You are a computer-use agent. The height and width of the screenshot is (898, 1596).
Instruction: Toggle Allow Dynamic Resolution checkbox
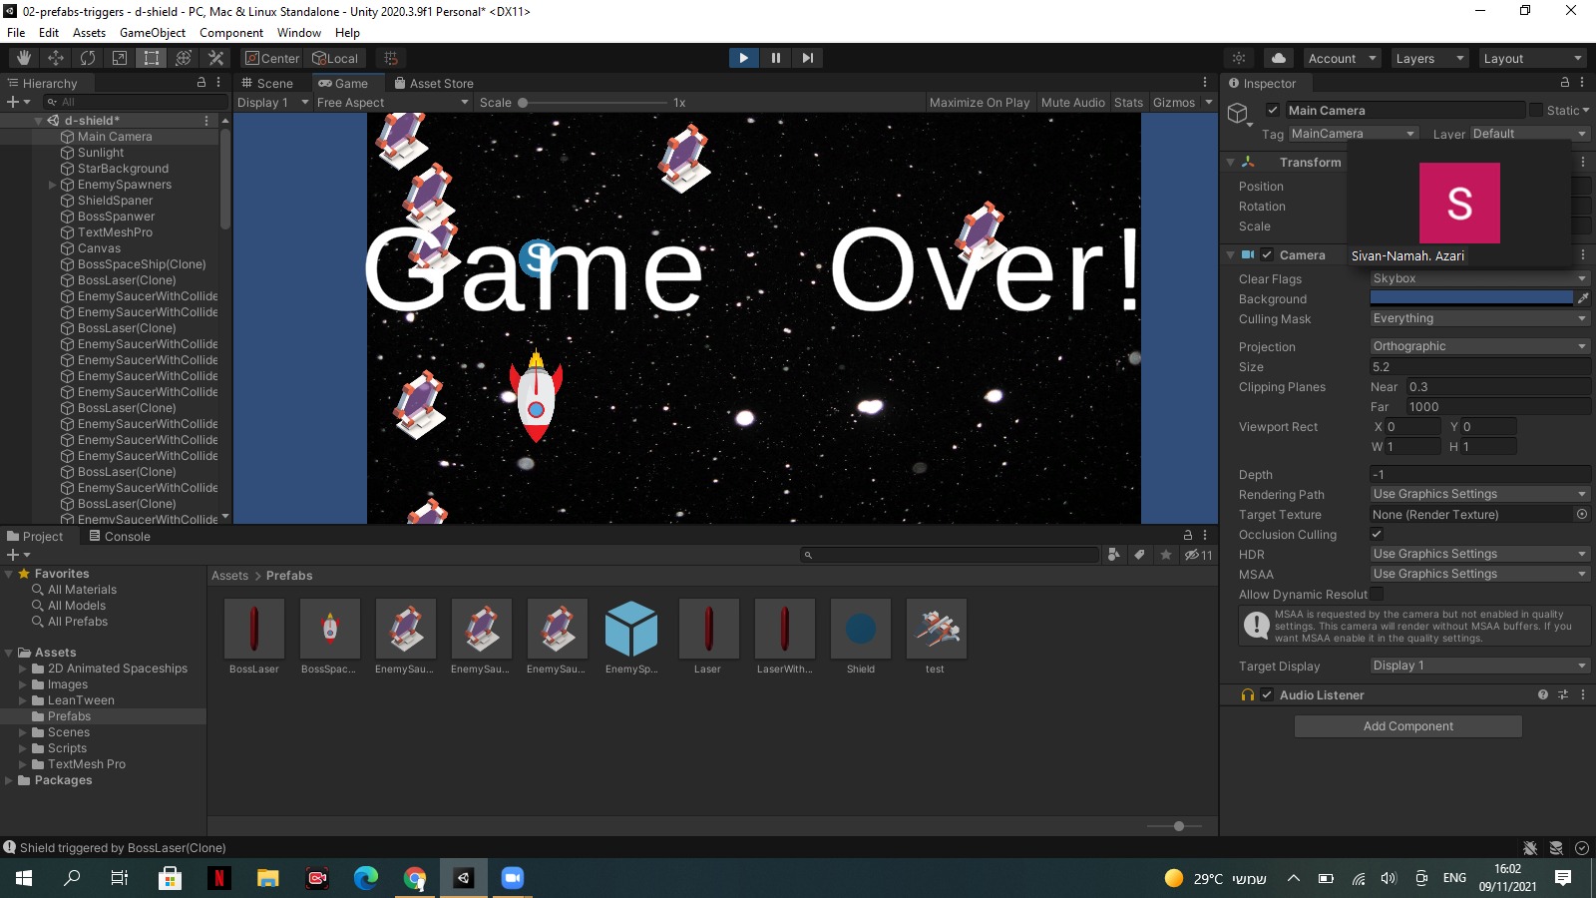[1377, 594]
